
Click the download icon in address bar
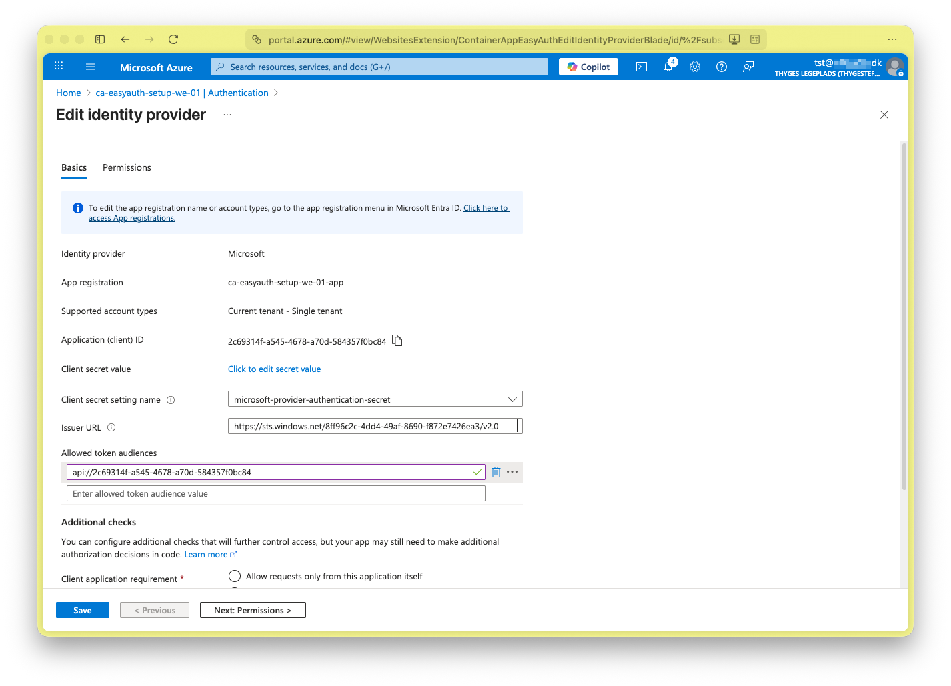[734, 39]
